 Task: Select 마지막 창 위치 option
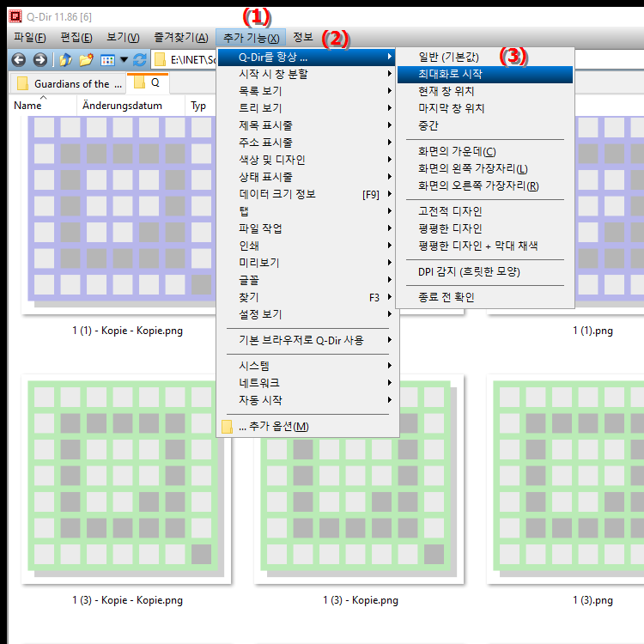(x=484, y=108)
